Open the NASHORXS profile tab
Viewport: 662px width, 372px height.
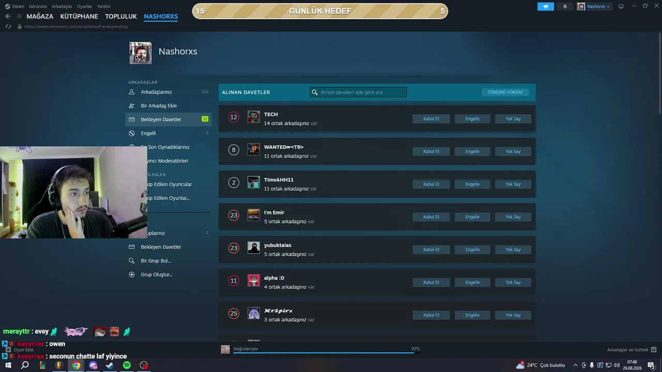161,17
